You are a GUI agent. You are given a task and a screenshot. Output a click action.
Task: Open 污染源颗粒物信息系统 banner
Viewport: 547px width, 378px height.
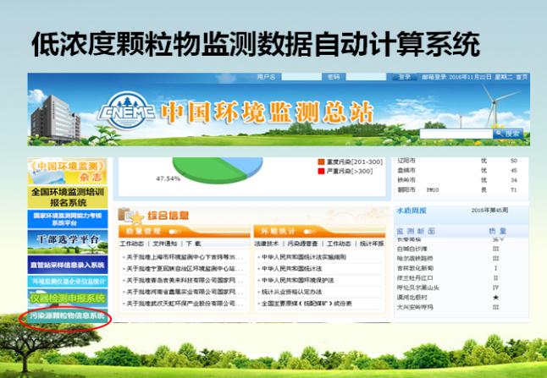pyautogui.click(x=68, y=316)
